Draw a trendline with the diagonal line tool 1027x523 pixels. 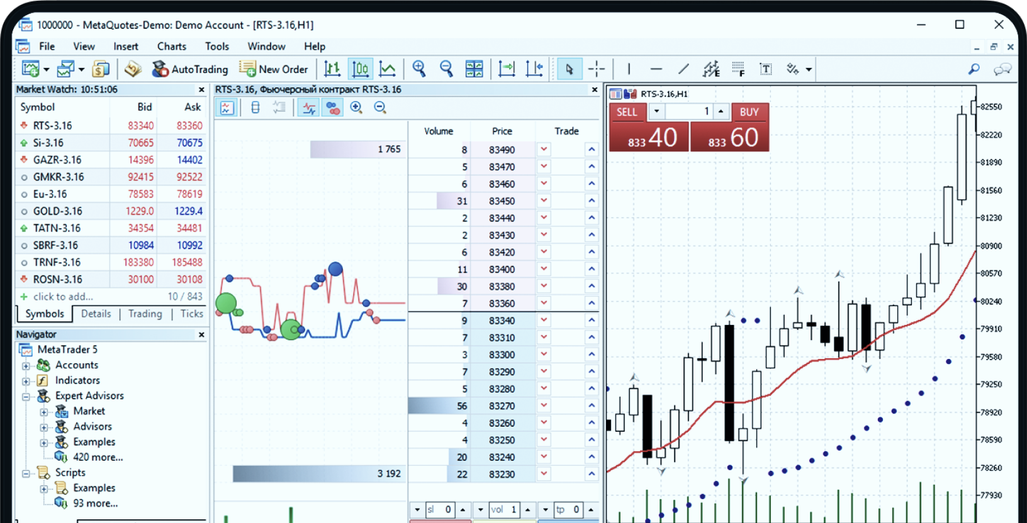coord(683,69)
